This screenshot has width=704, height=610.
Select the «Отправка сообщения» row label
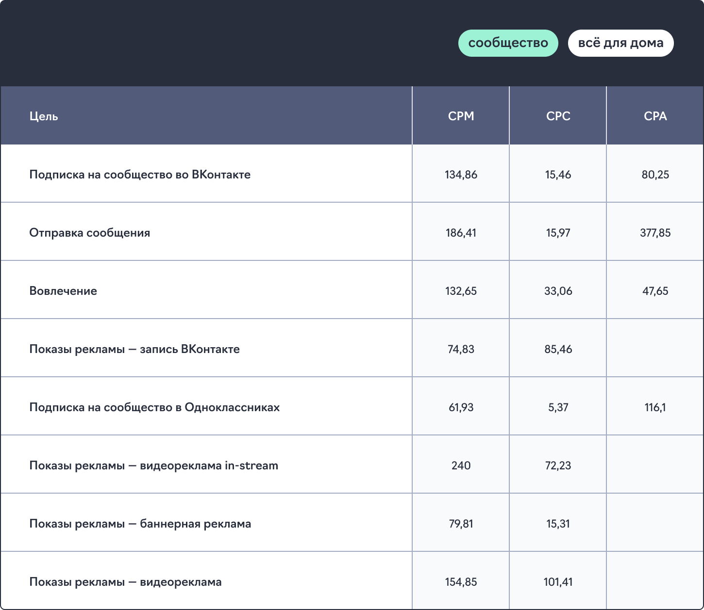90,233
